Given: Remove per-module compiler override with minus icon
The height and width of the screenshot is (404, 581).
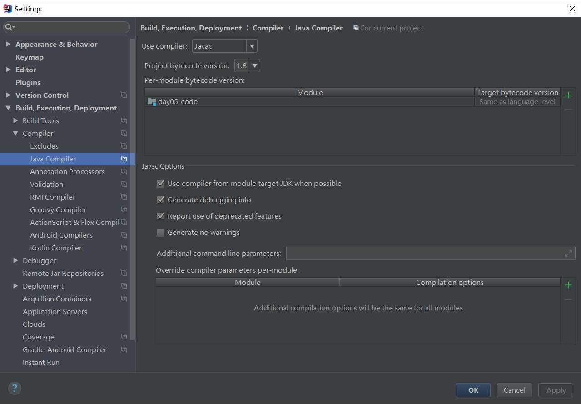Looking at the screenshot, I should 568,299.
